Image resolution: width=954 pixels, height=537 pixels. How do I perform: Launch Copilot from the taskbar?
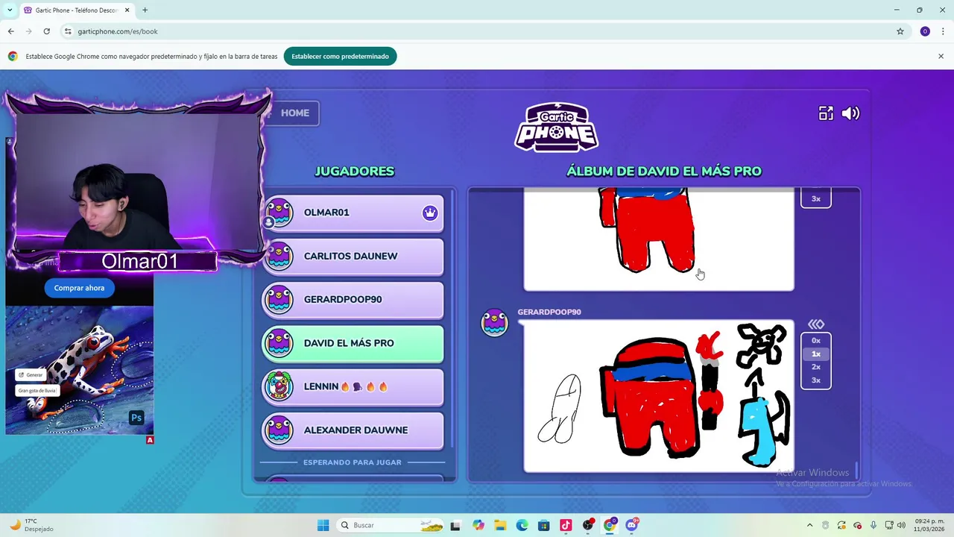click(x=478, y=525)
